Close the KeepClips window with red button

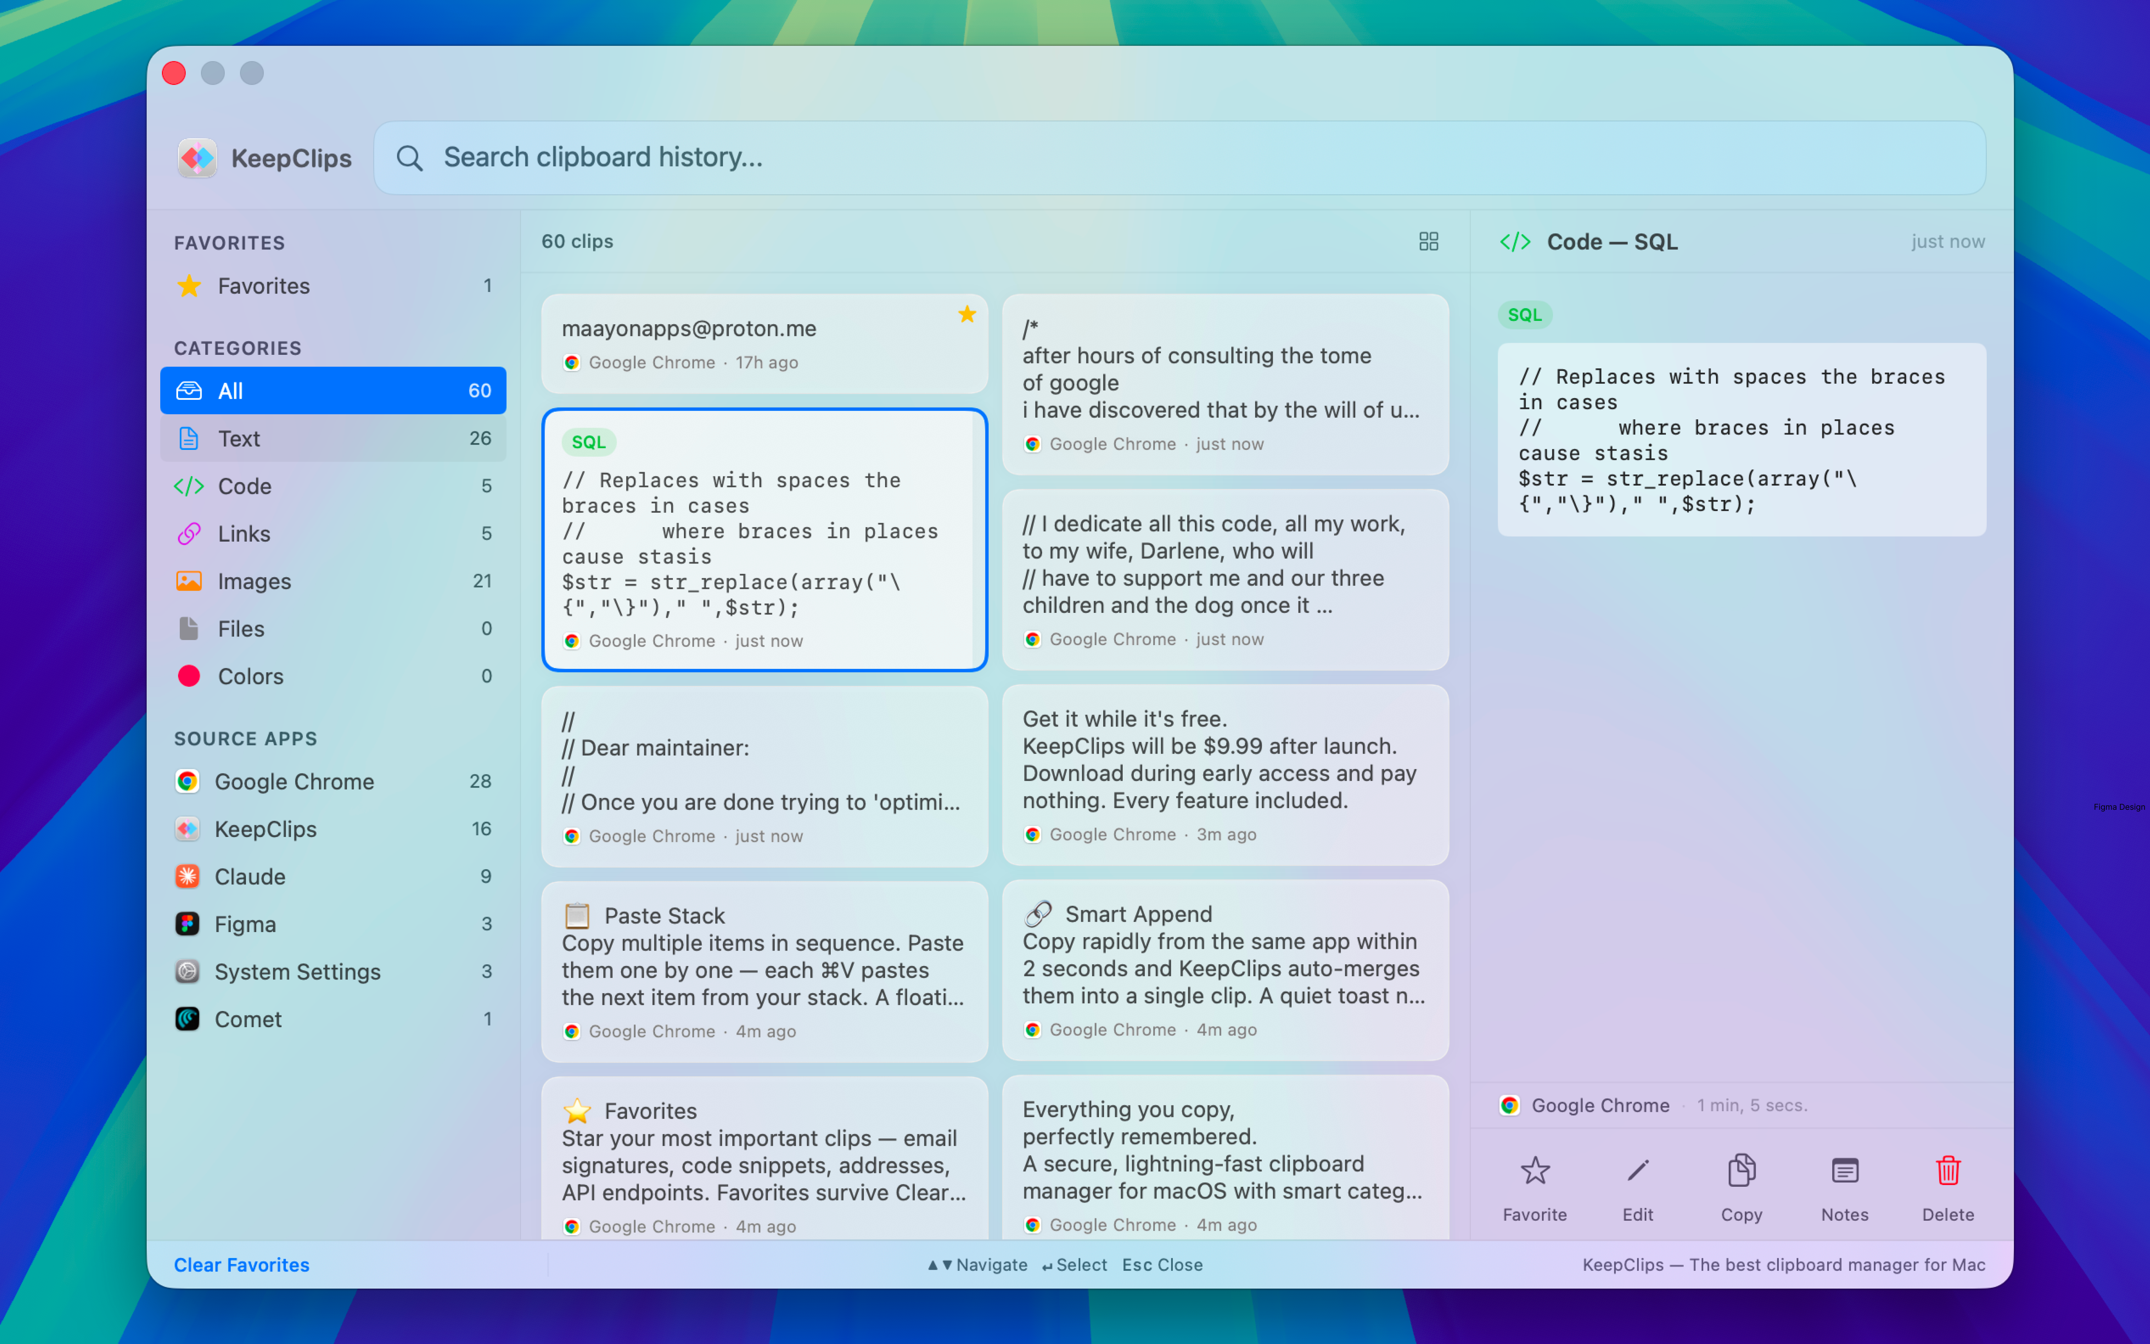click(x=174, y=73)
